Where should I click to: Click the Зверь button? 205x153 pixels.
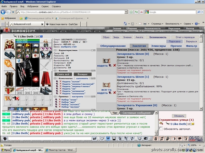tap(116, 37)
